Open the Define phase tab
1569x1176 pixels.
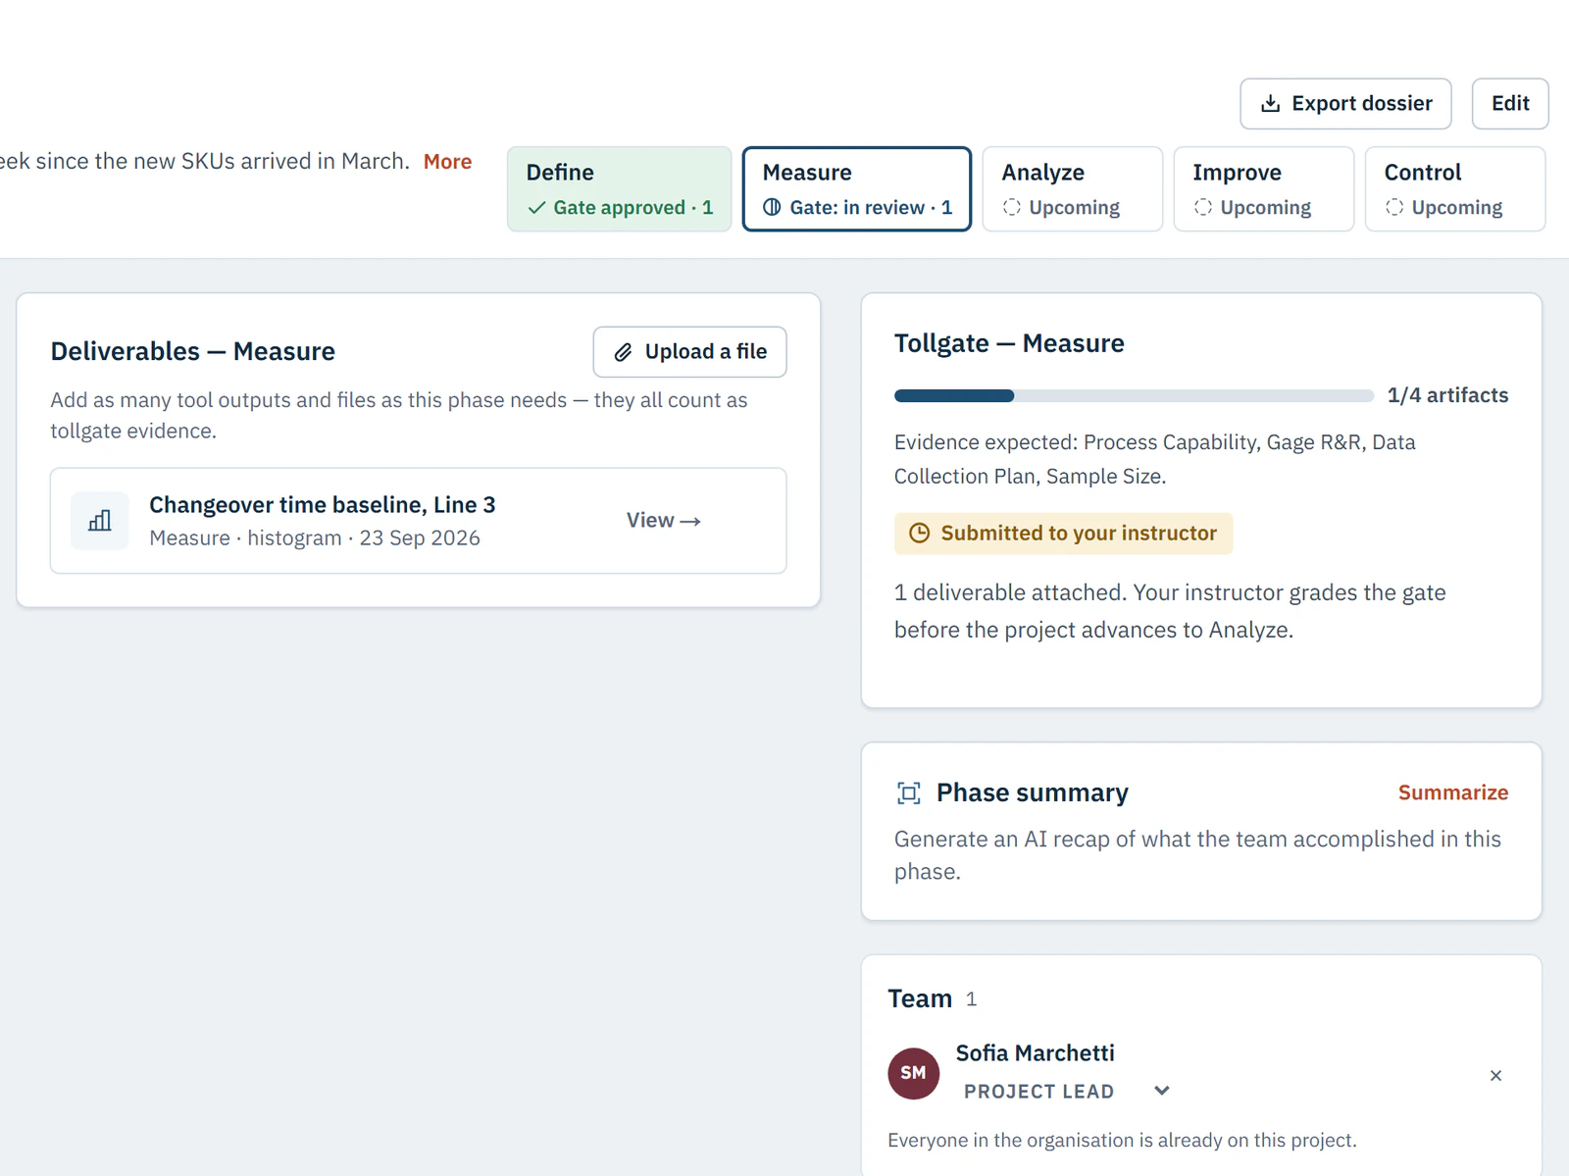(620, 189)
